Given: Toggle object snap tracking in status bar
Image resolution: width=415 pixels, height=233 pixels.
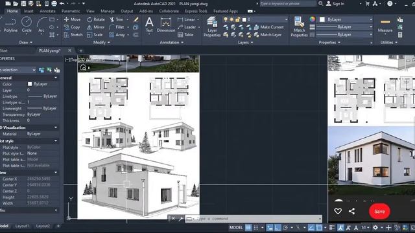Looking at the screenshot, I should (311, 227).
